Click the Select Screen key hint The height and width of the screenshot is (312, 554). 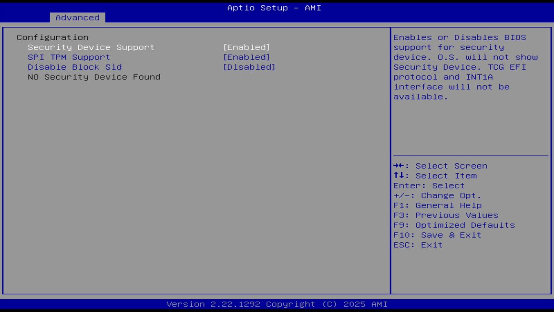pos(440,166)
